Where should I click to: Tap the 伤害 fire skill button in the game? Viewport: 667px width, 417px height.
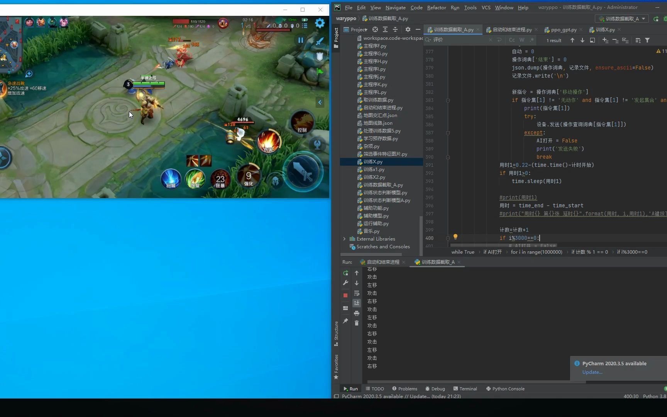tap(269, 141)
